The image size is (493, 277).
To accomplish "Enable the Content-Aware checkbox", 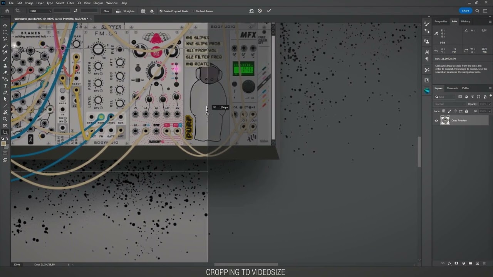I will [x=193, y=11].
